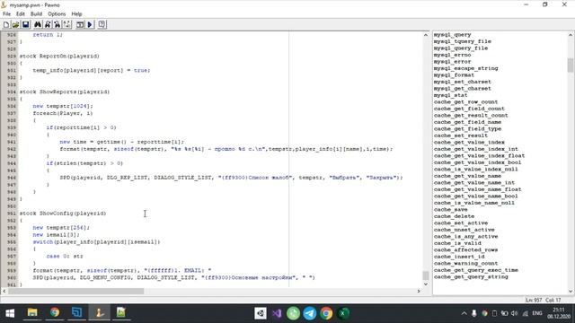Click the Compile toolbar icon
This screenshot has width=575, height=323.
[80, 24]
